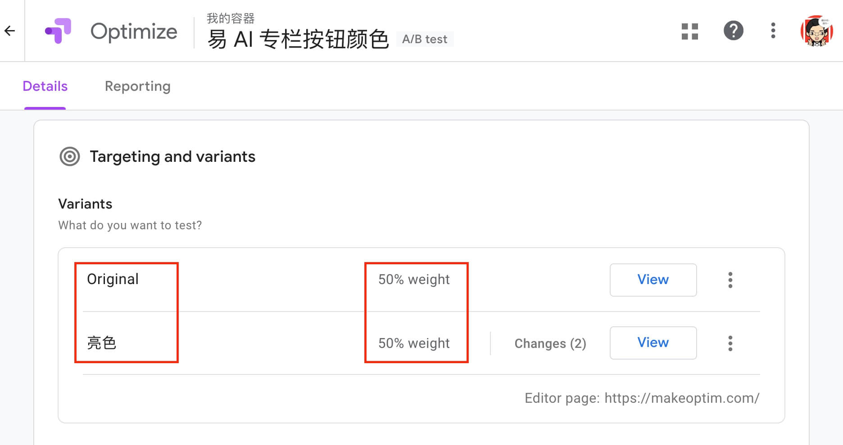
Task: Open the Google apps grid icon
Action: coord(689,31)
